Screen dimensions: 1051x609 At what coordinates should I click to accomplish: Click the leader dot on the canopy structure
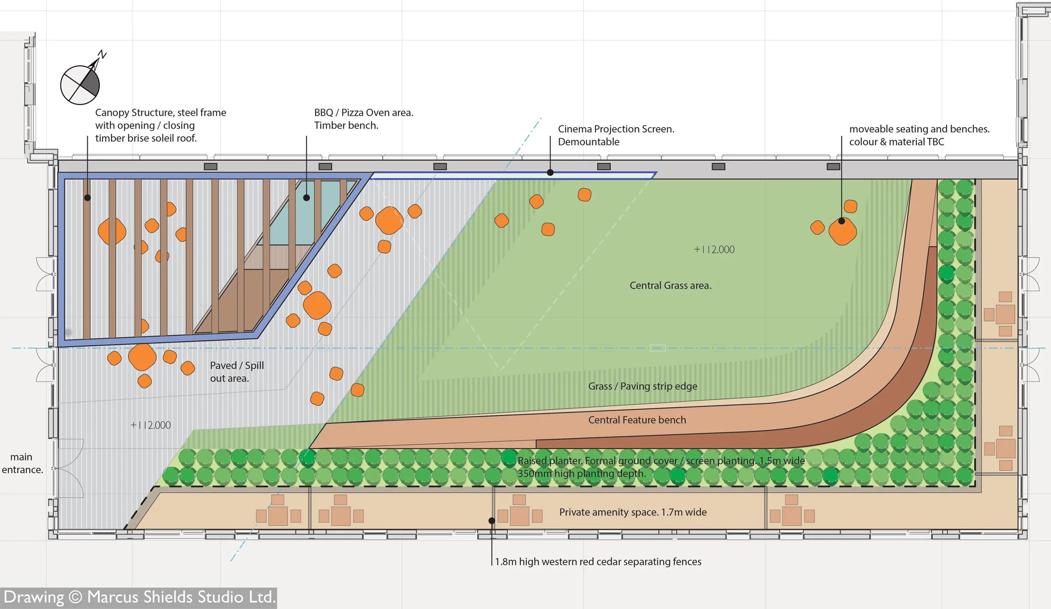[87, 198]
